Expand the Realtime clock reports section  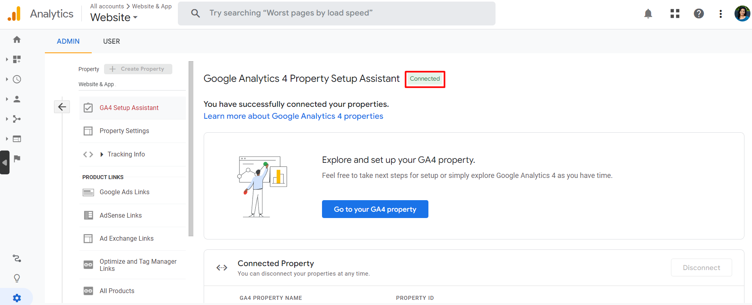[x=17, y=79]
